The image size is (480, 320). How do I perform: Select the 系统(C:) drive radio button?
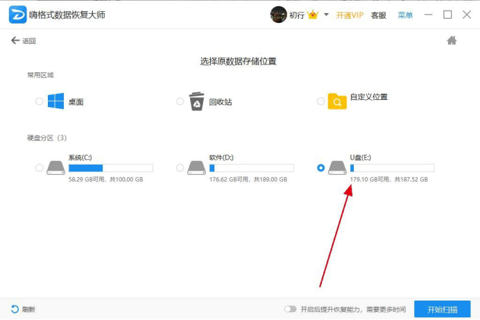[x=39, y=168]
